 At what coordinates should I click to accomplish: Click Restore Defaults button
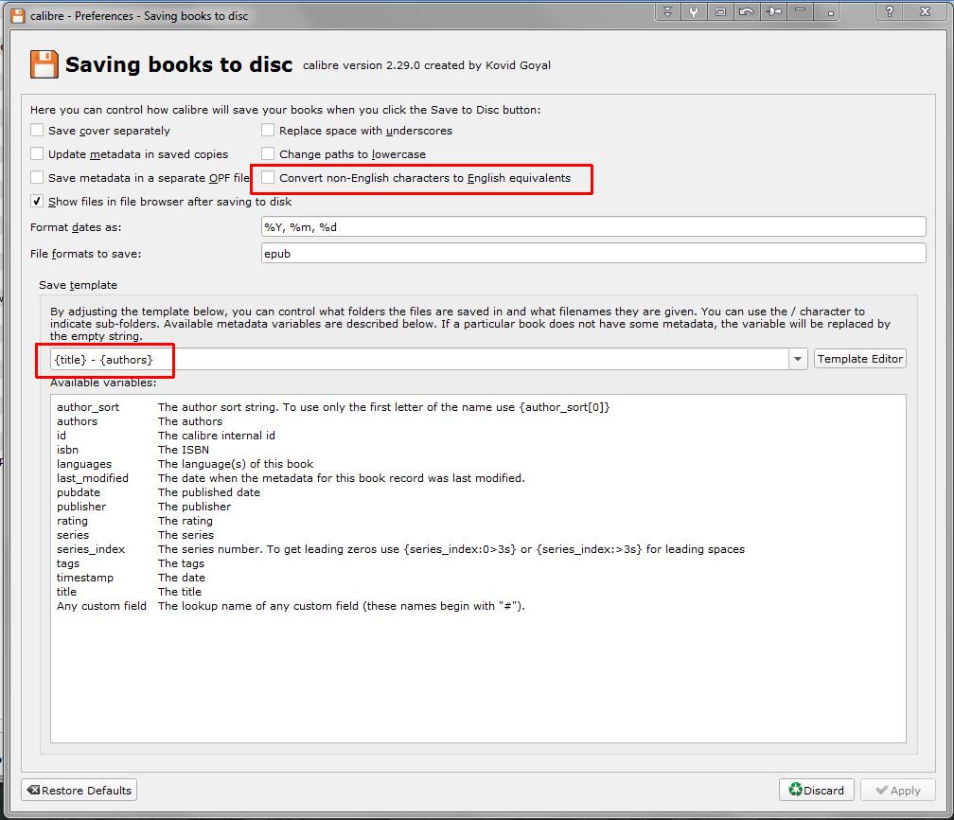[79, 790]
